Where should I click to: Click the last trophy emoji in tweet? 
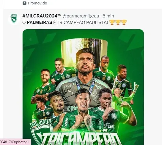[x=124, y=22]
